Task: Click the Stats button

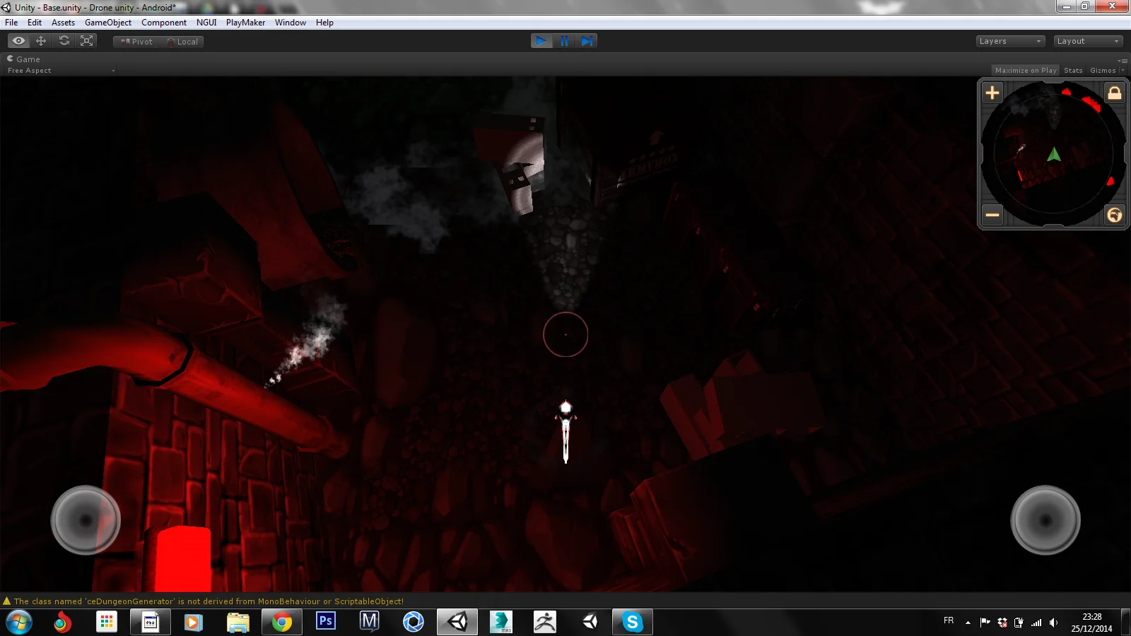Action: point(1072,71)
